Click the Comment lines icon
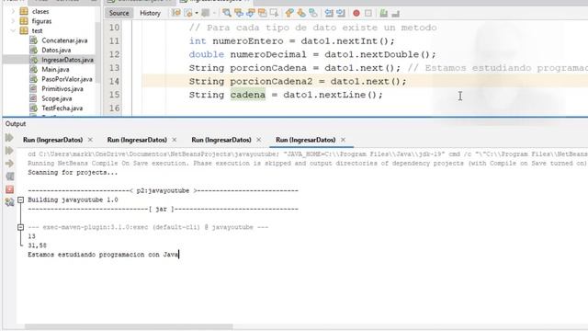Image resolution: width=588 pixels, height=331 pixels. [384, 13]
